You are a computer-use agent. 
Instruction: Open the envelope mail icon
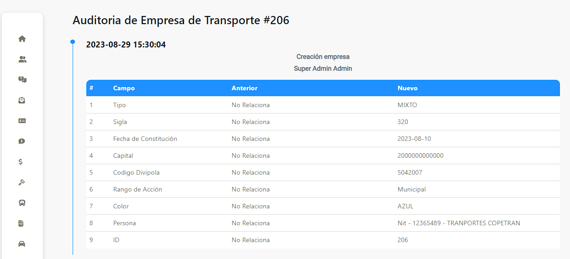pos(22,100)
